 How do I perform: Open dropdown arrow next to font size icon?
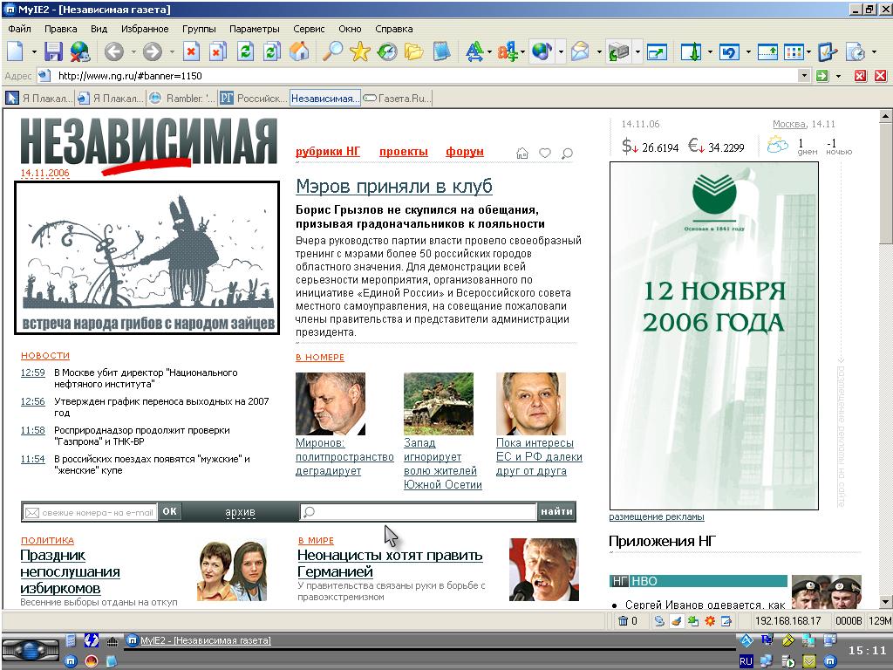(x=489, y=52)
